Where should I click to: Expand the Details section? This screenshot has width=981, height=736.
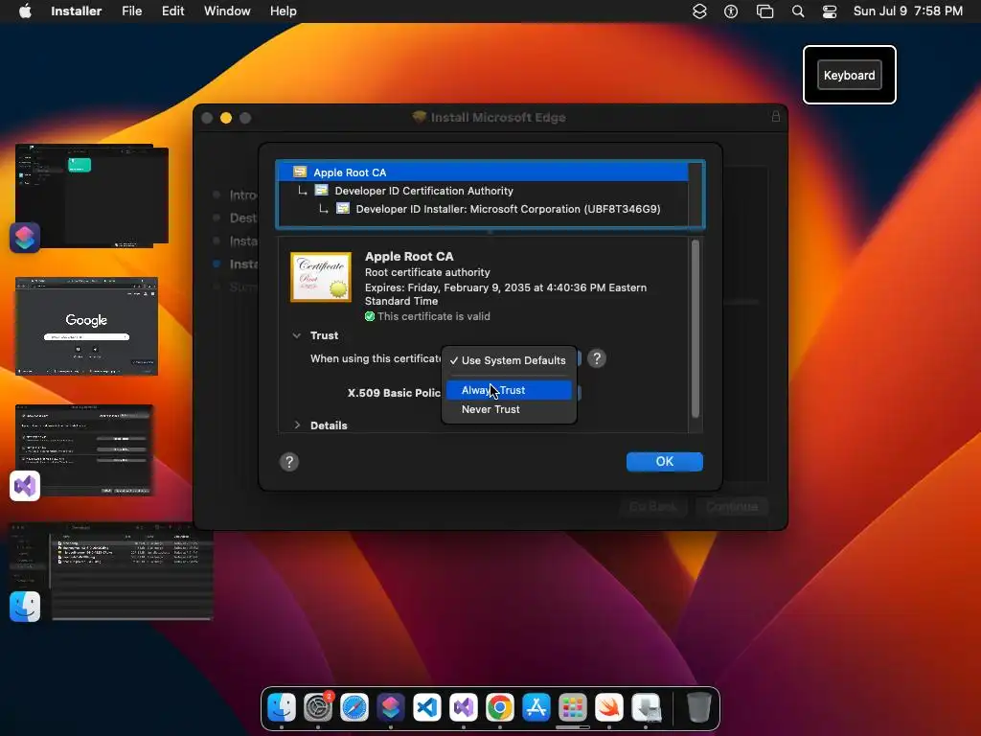(297, 425)
